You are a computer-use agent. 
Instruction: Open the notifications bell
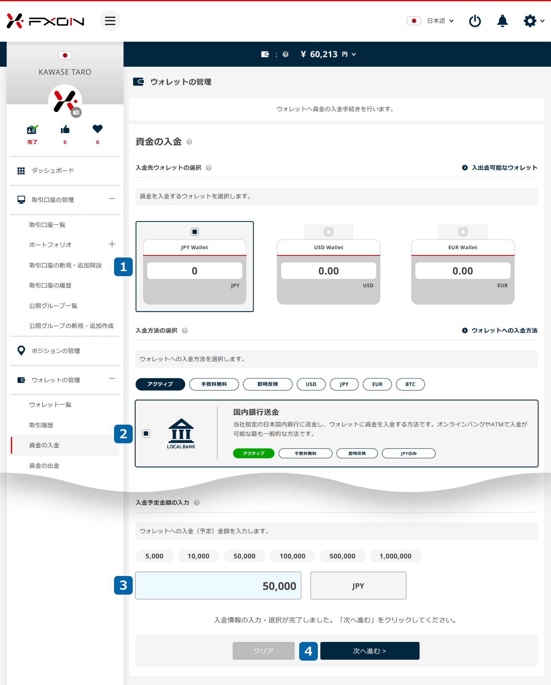[502, 21]
